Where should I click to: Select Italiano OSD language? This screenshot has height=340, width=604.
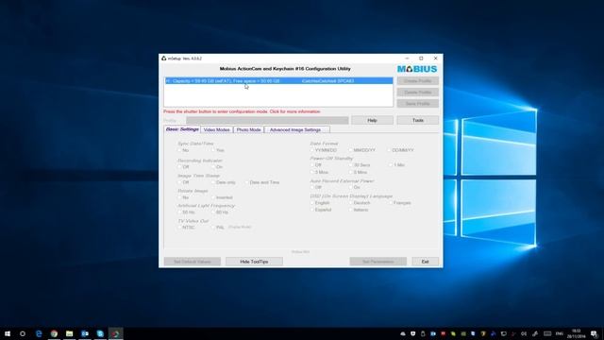click(x=359, y=210)
